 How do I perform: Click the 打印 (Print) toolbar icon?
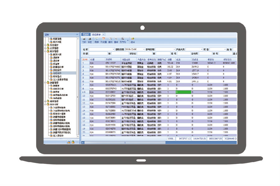[84, 40]
